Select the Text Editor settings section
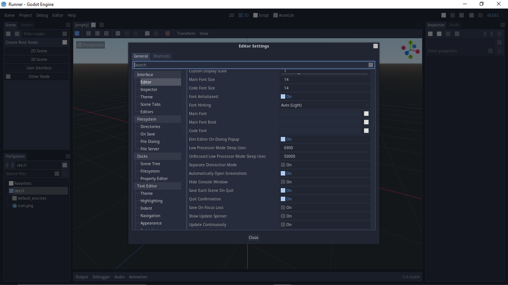Image resolution: width=508 pixels, height=285 pixels. coord(147,186)
